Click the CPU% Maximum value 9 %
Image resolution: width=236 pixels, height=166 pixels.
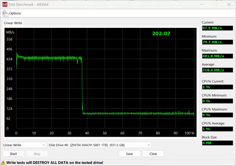217,115
